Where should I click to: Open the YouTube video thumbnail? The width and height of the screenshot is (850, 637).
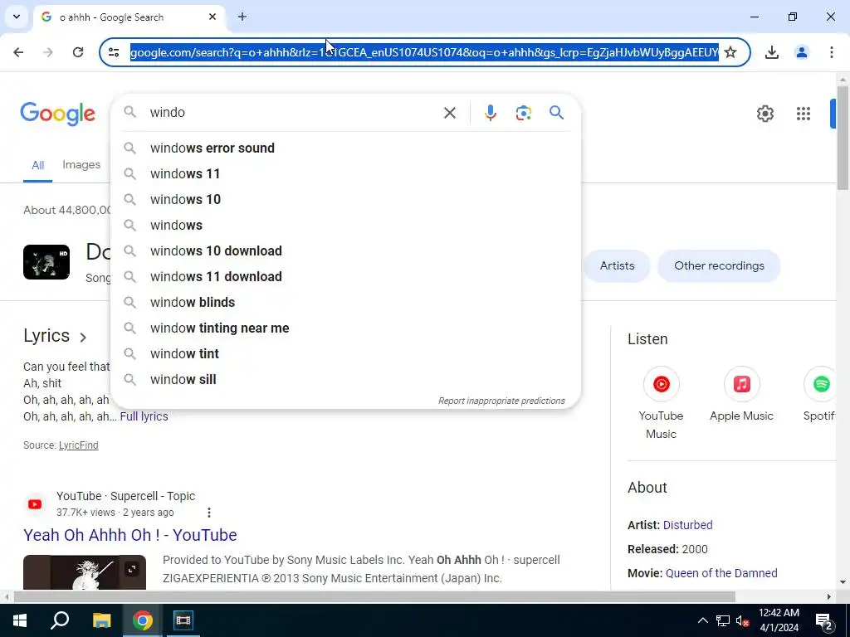click(x=85, y=572)
